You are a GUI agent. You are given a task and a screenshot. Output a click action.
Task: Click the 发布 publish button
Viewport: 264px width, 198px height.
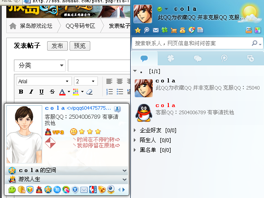[x=57, y=46]
